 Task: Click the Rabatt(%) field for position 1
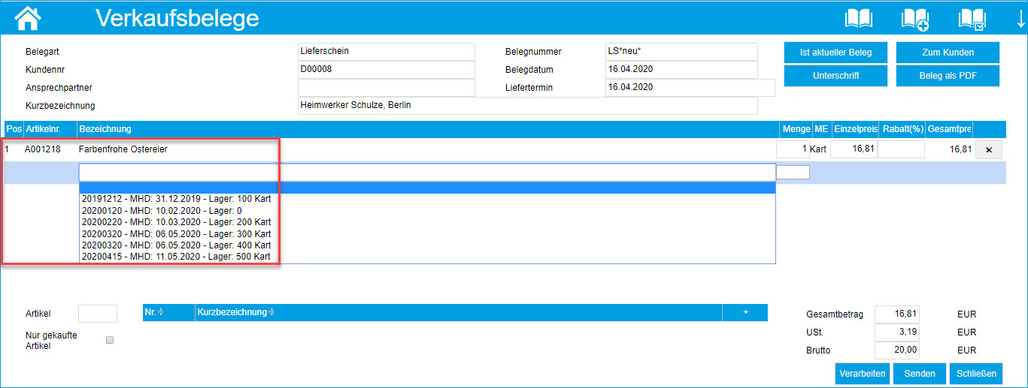(x=901, y=149)
